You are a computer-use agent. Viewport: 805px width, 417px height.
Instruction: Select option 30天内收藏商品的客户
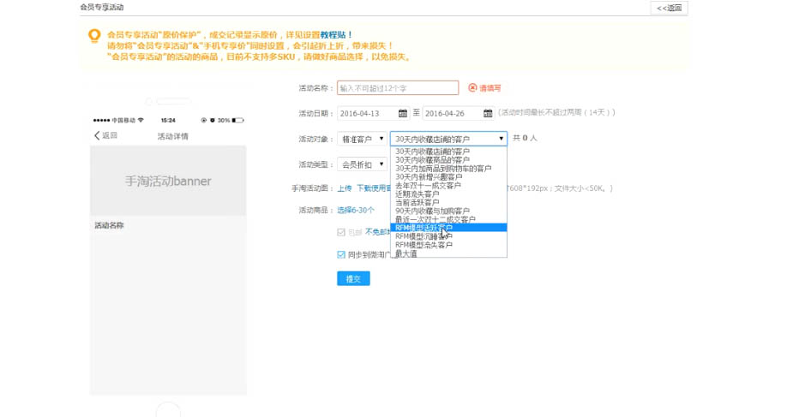point(448,160)
